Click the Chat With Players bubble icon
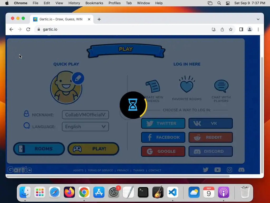 (221, 86)
